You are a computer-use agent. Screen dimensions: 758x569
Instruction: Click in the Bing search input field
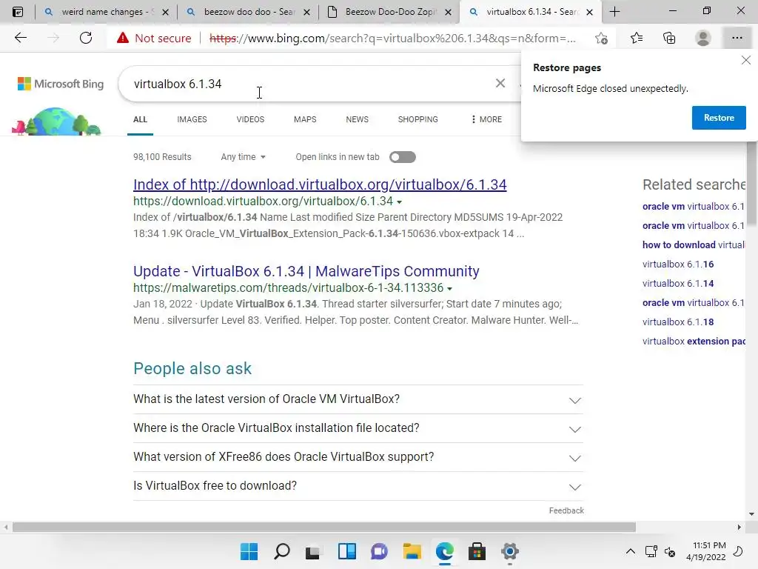(309, 84)
